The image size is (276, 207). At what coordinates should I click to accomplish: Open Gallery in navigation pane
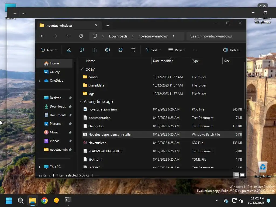coord(54,72)
